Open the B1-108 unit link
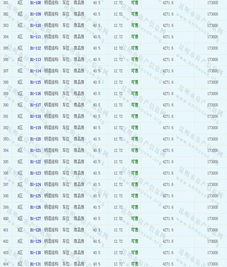 coord(36,3)
